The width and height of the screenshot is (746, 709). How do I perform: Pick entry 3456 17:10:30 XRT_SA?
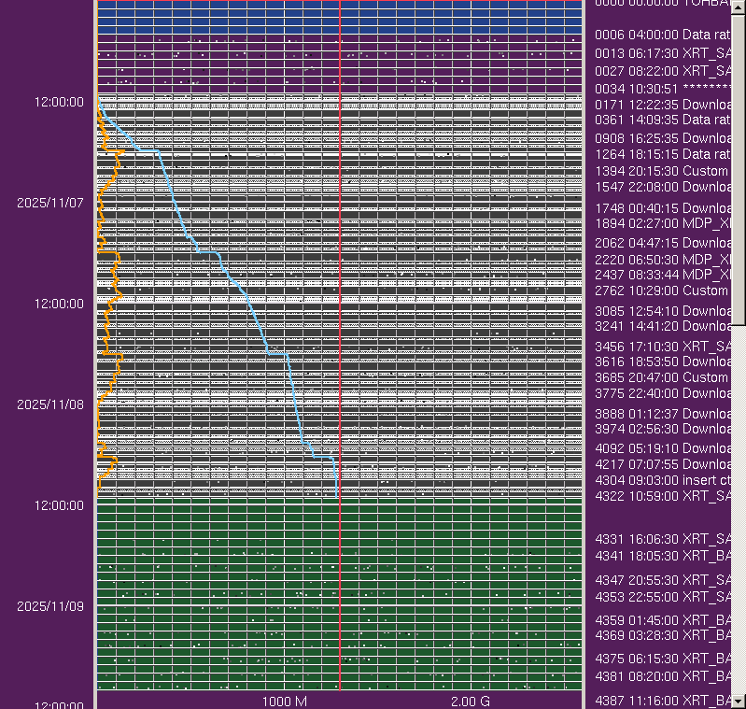tap(662, 347)
